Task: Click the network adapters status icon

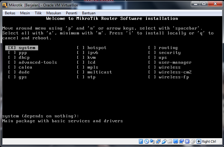Action: tap(158, 142)
